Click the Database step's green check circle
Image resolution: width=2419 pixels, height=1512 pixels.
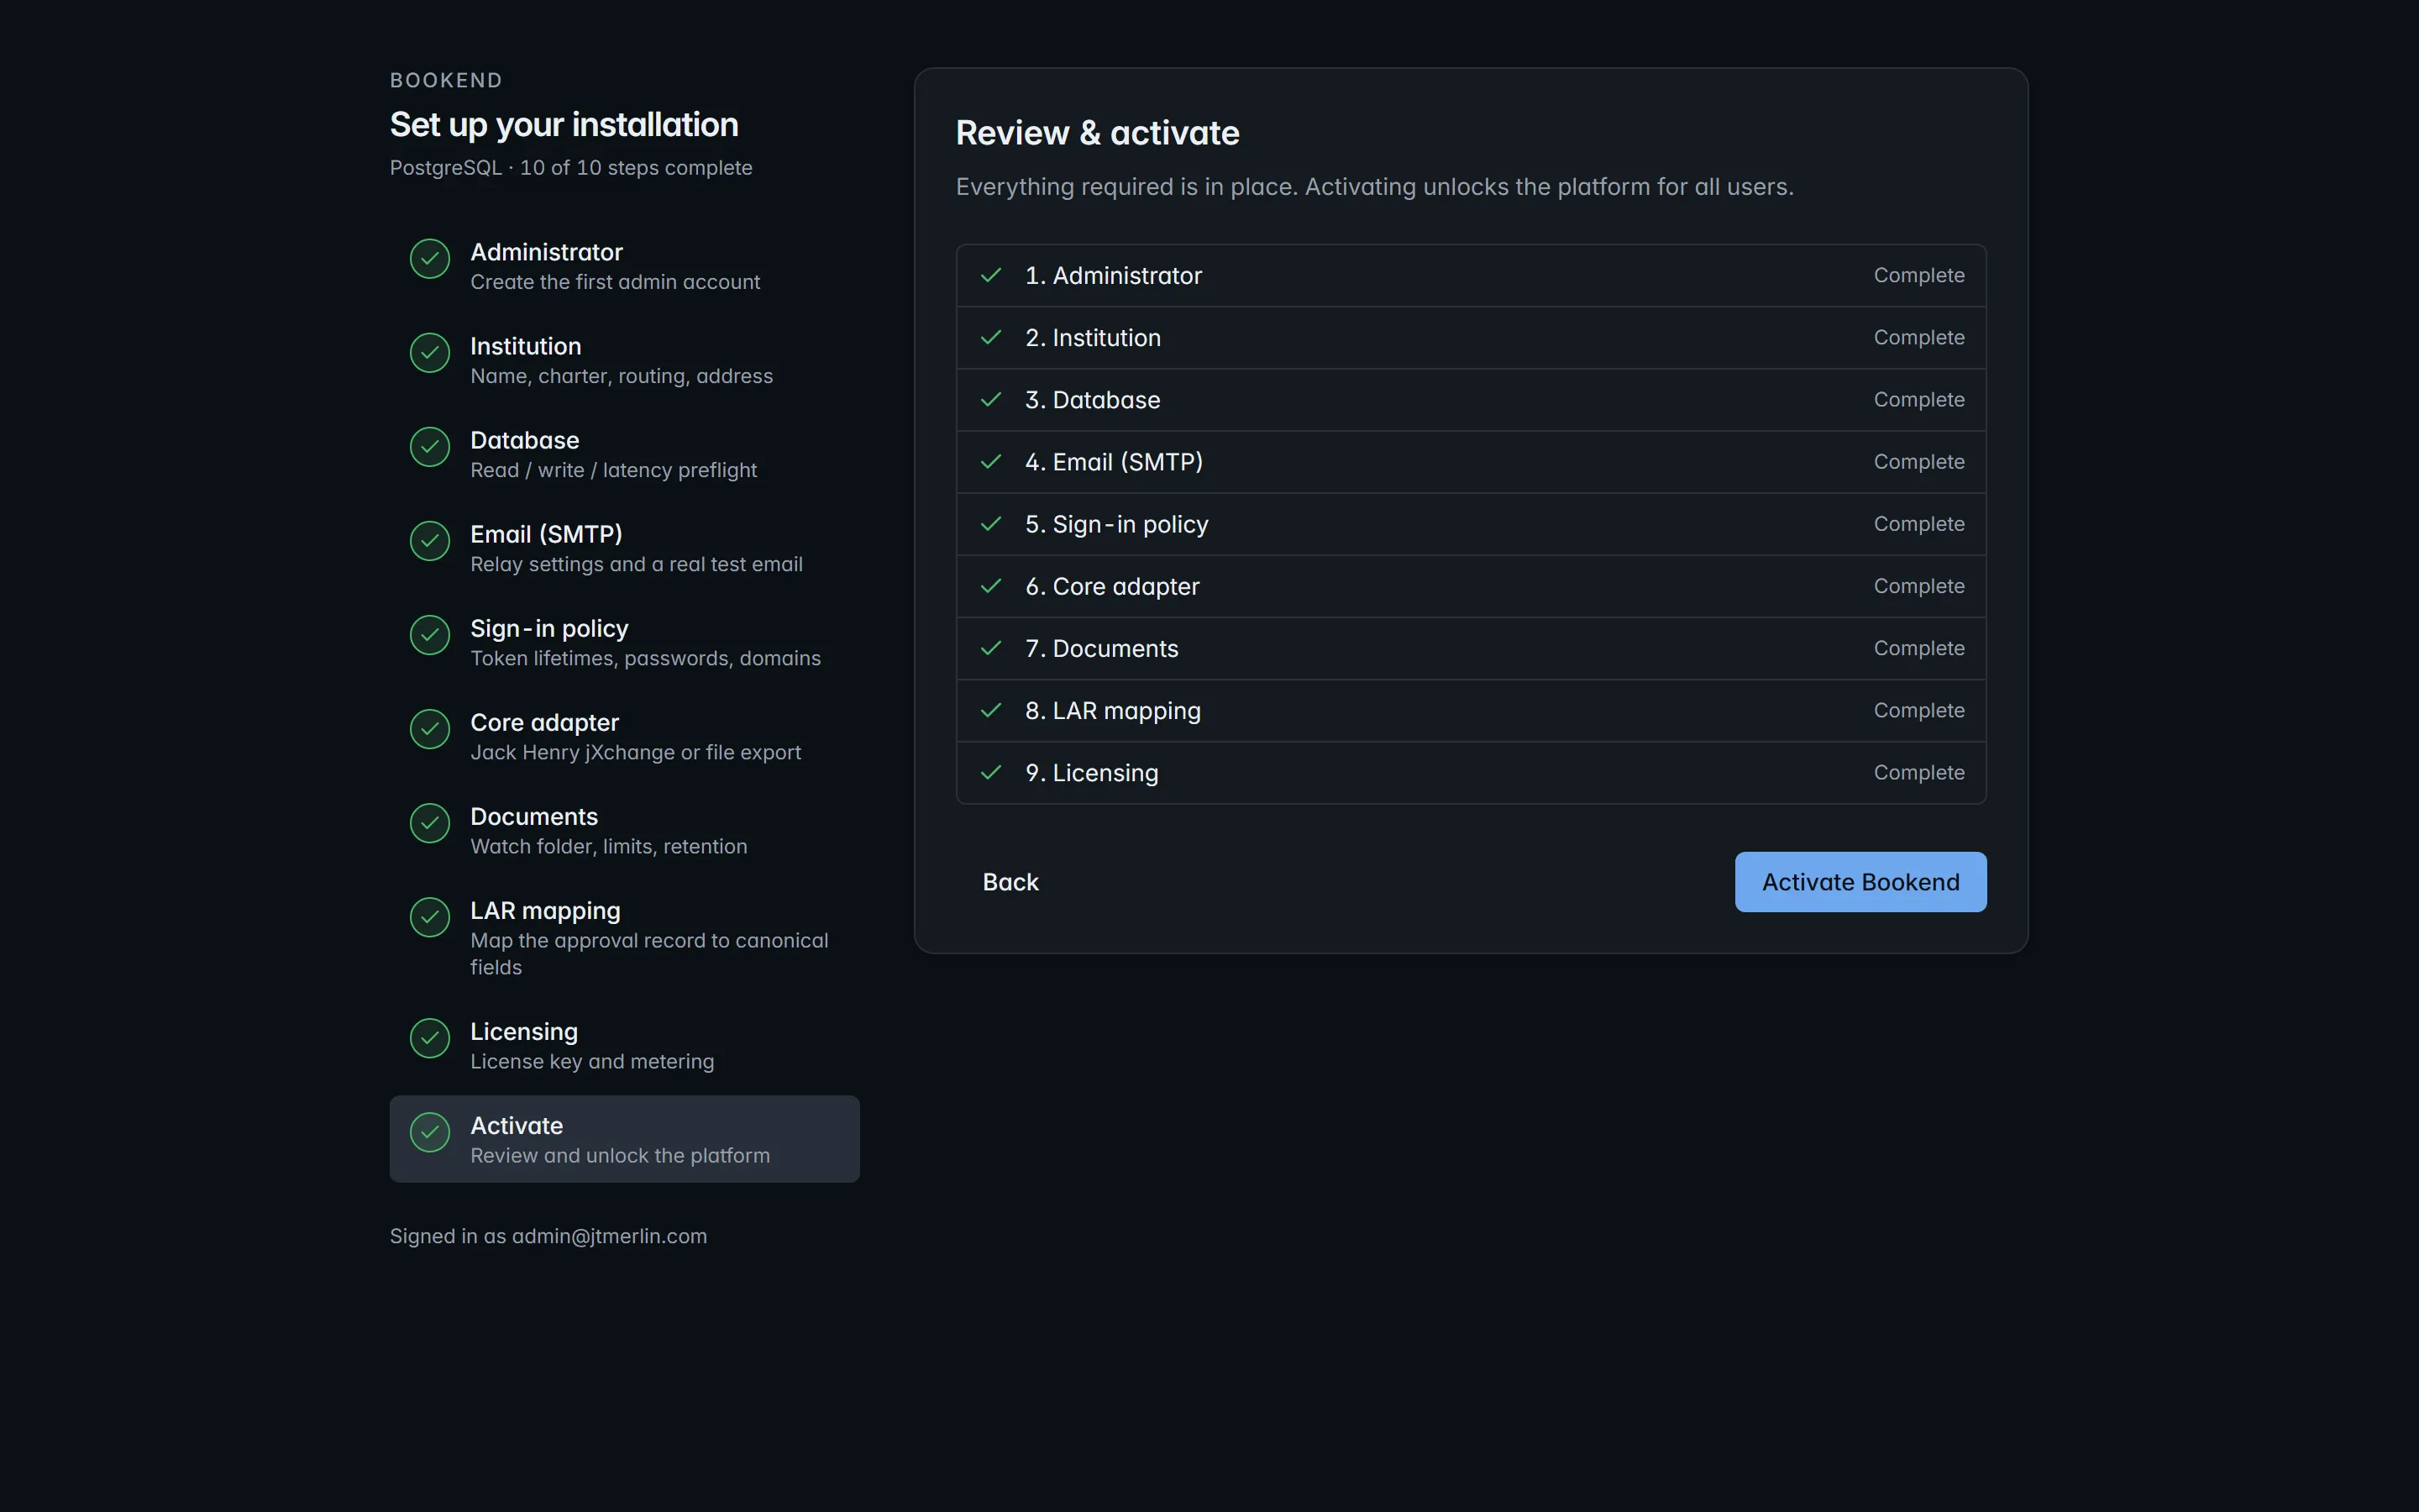[x=430, y=447]
